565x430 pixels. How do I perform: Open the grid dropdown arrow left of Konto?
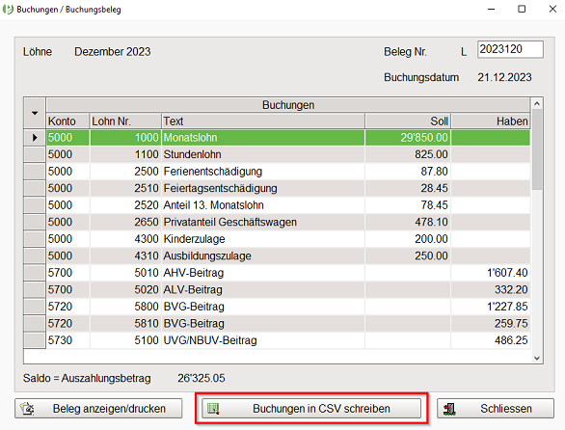point(35,113)
